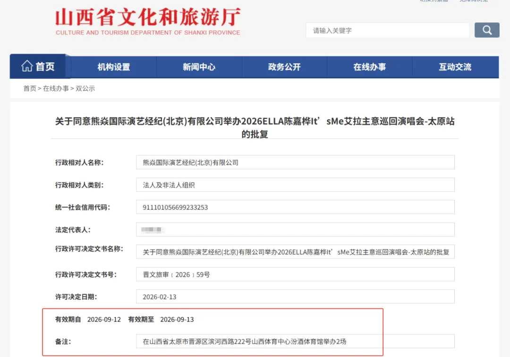Viewport: 510px width, 357px height.
Task: Go to 首页 tab in navigation bar
Action: click(38, 66)
